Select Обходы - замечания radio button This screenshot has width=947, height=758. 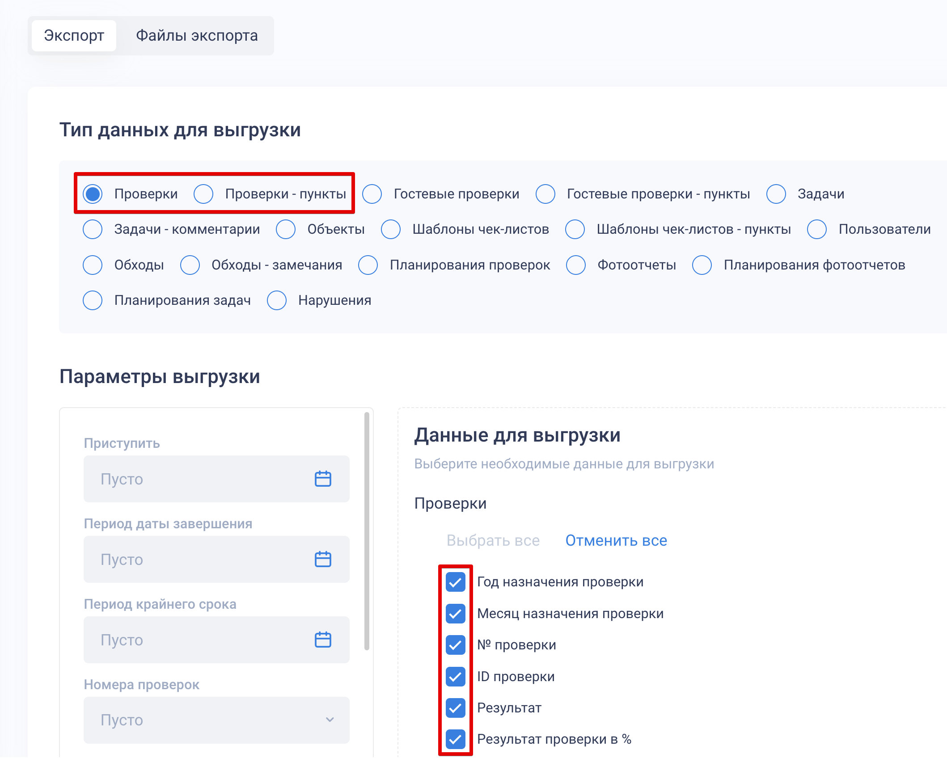[x=190, y=265]
